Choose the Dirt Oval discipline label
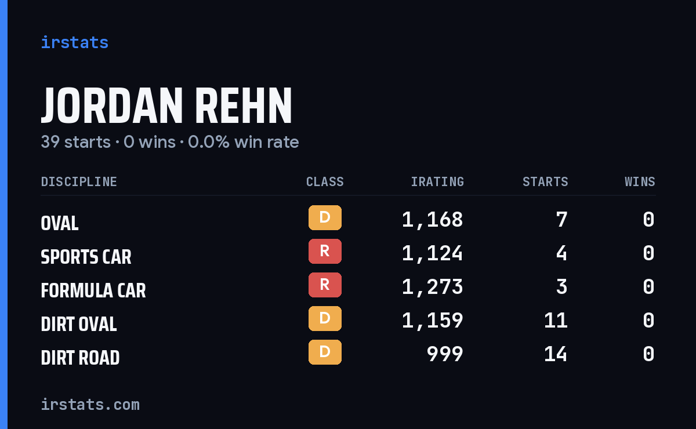 point(79,324)
